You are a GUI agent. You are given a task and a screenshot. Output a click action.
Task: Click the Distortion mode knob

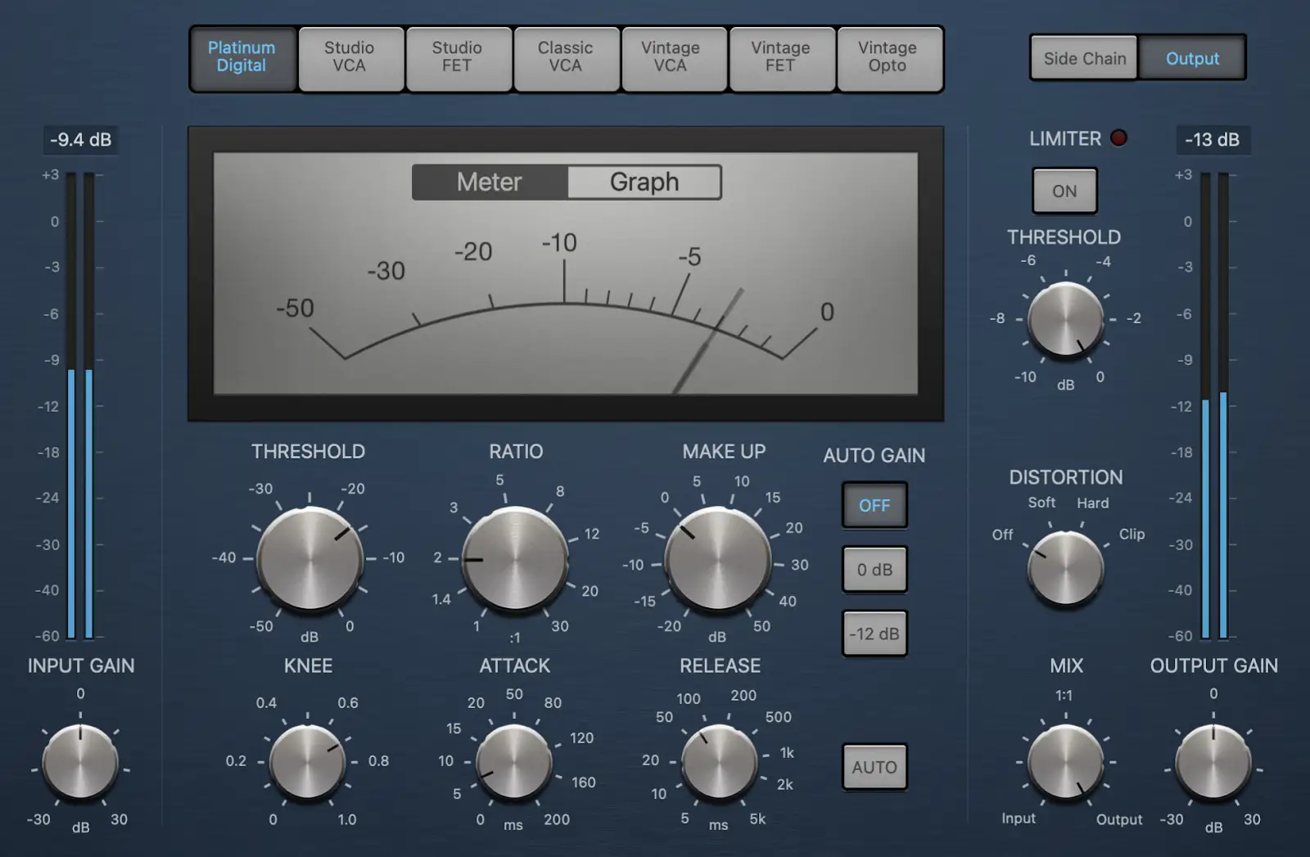pos(1065,568)
